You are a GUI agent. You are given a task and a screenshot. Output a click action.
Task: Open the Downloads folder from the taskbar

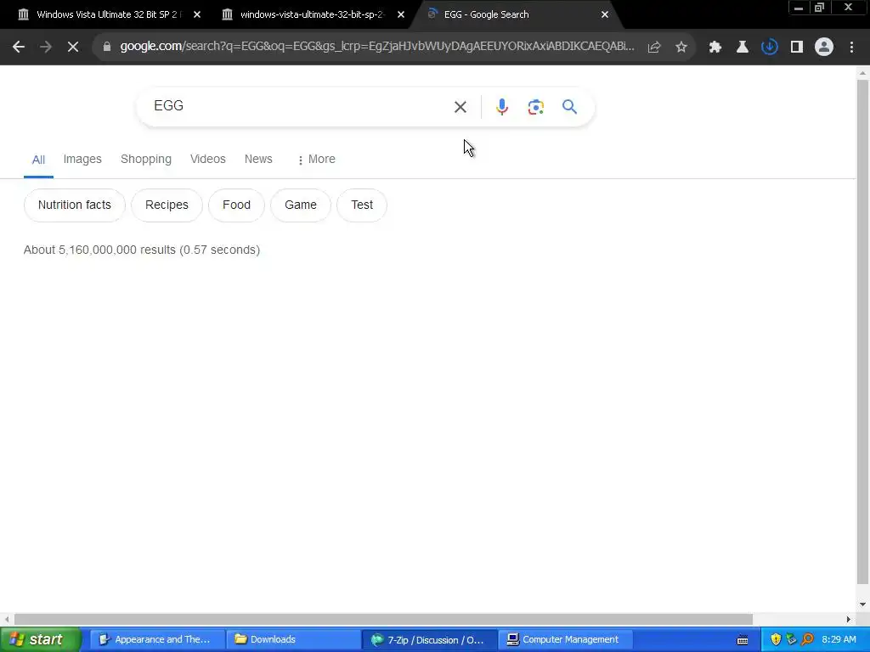click(x=292, y=640)
